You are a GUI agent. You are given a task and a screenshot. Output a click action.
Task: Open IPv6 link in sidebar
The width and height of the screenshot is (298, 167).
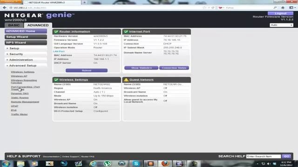coord(14,110)
